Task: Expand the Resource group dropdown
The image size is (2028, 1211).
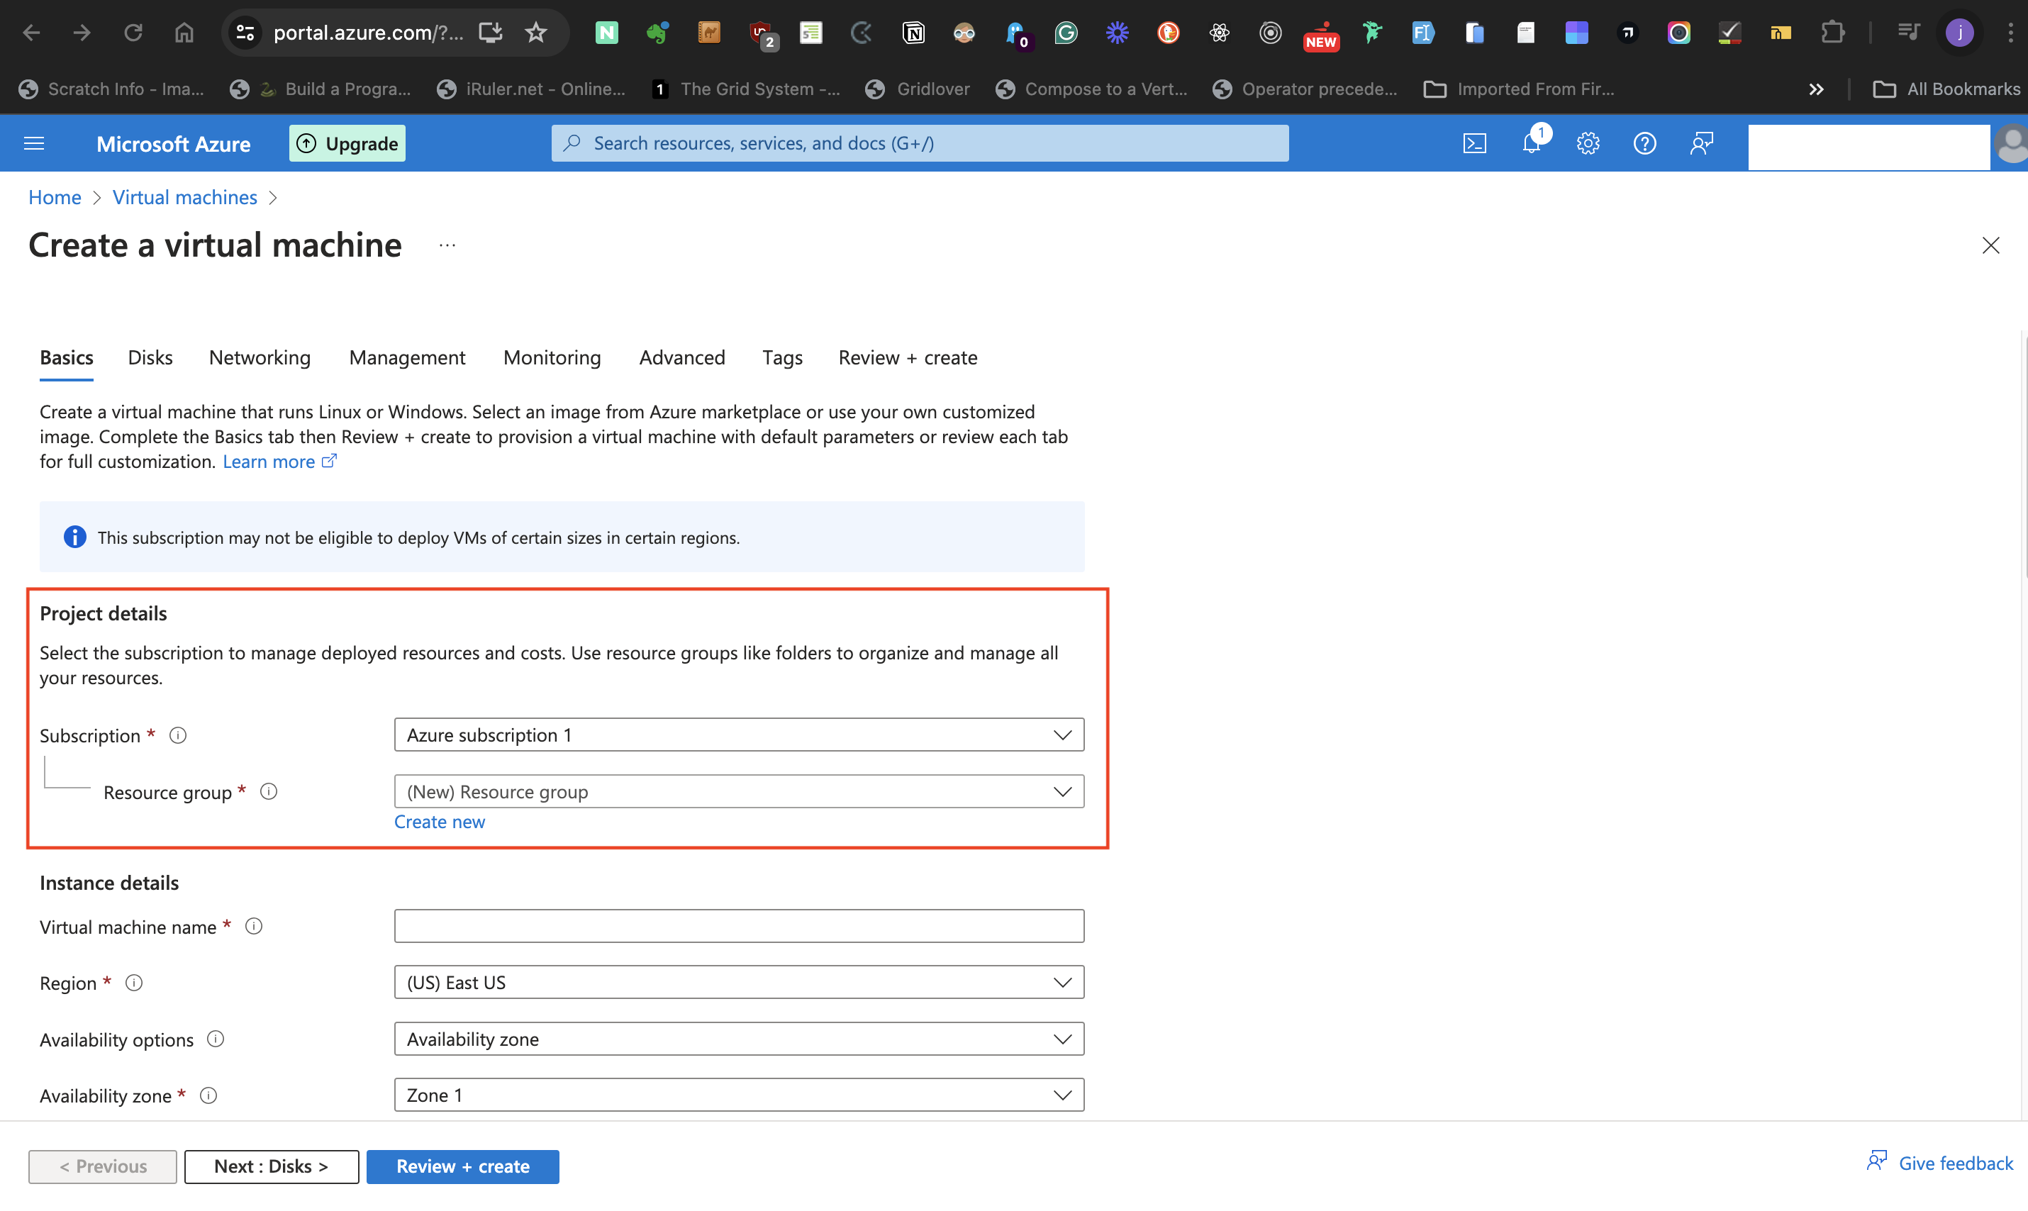Action: coord(739,791)
